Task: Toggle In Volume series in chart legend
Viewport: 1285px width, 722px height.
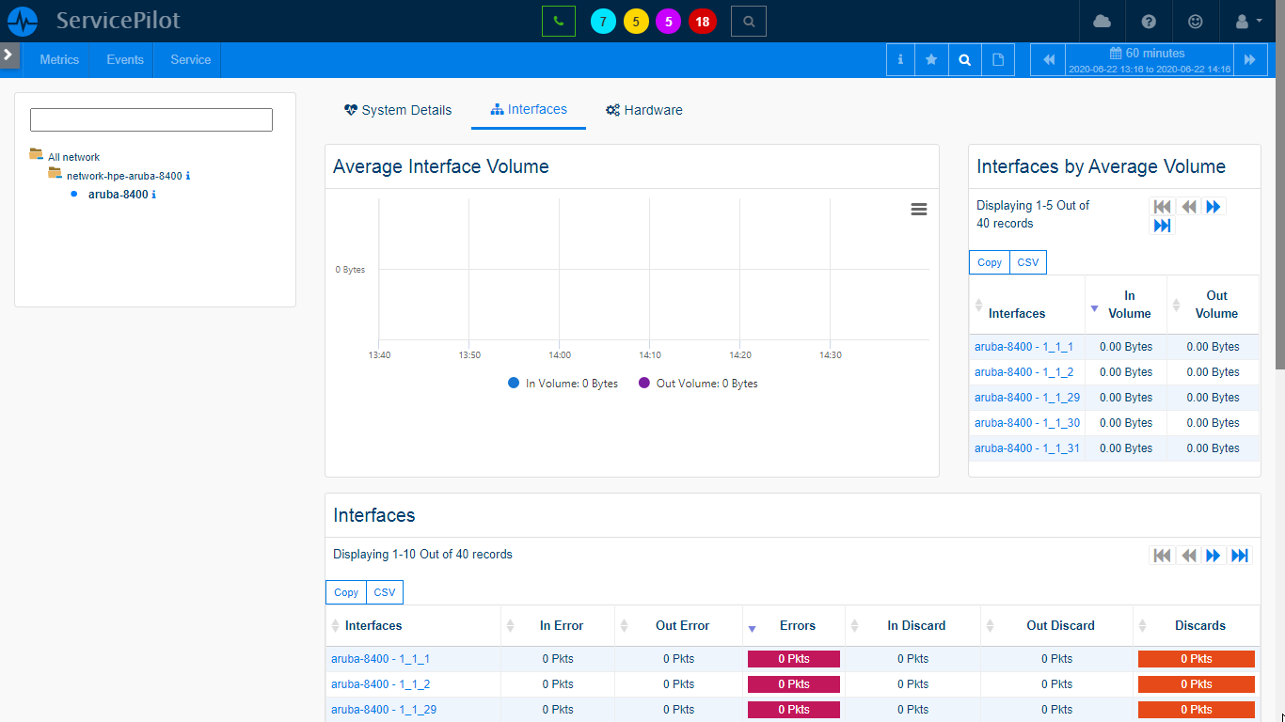Action: 563,384
